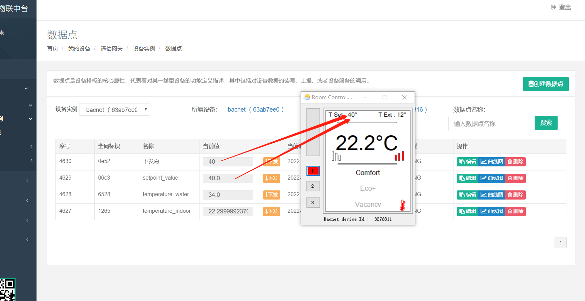Go to 我的设备 in breadcrumb

point(79,49)
